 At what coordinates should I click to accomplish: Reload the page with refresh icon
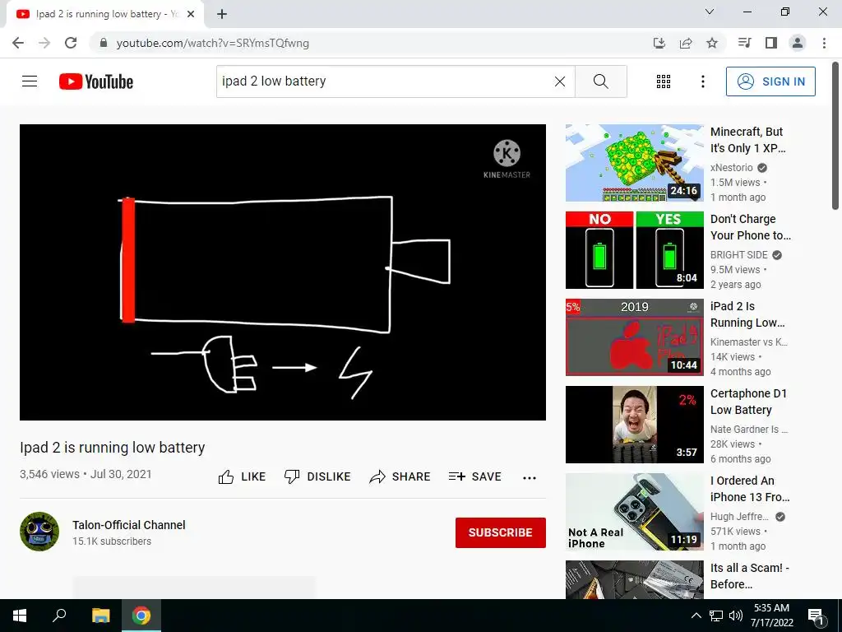(71, 43)
